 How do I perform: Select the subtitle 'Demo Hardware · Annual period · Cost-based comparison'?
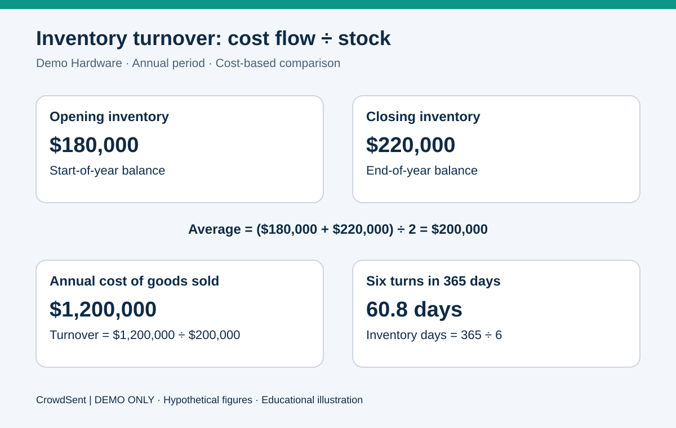tap(188, 63)
